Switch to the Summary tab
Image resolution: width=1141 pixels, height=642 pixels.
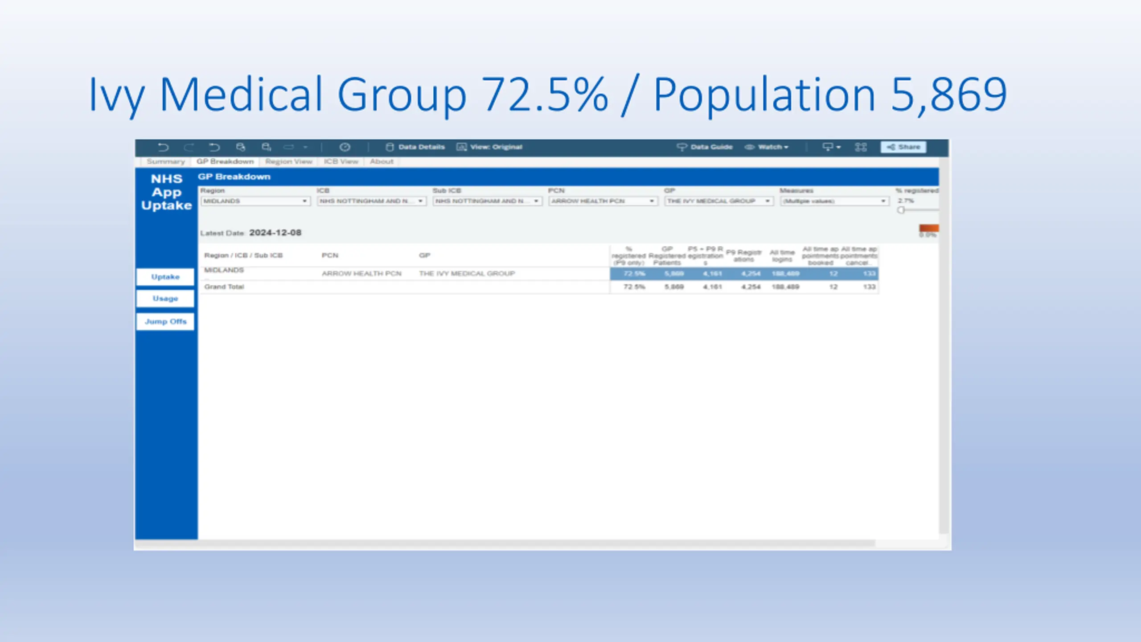165,161
